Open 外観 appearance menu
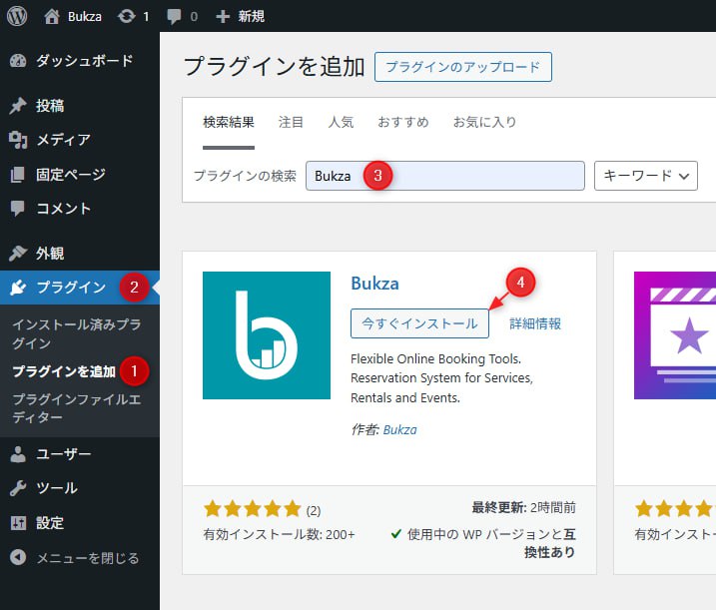Screen dimensions: 716x610 click(x=50, y=254)
